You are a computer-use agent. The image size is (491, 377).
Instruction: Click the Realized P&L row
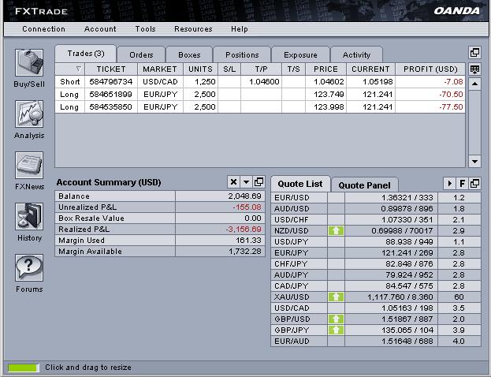point(160,230)
